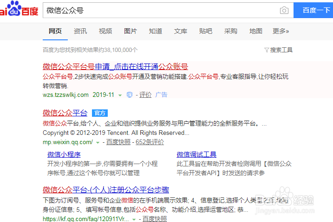
Task: Expand the 更多» tab menu
Action: 281,31
